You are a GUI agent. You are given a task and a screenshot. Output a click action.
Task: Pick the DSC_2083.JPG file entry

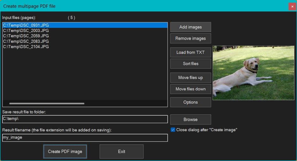pyautogui.click(x=26, y=41)
